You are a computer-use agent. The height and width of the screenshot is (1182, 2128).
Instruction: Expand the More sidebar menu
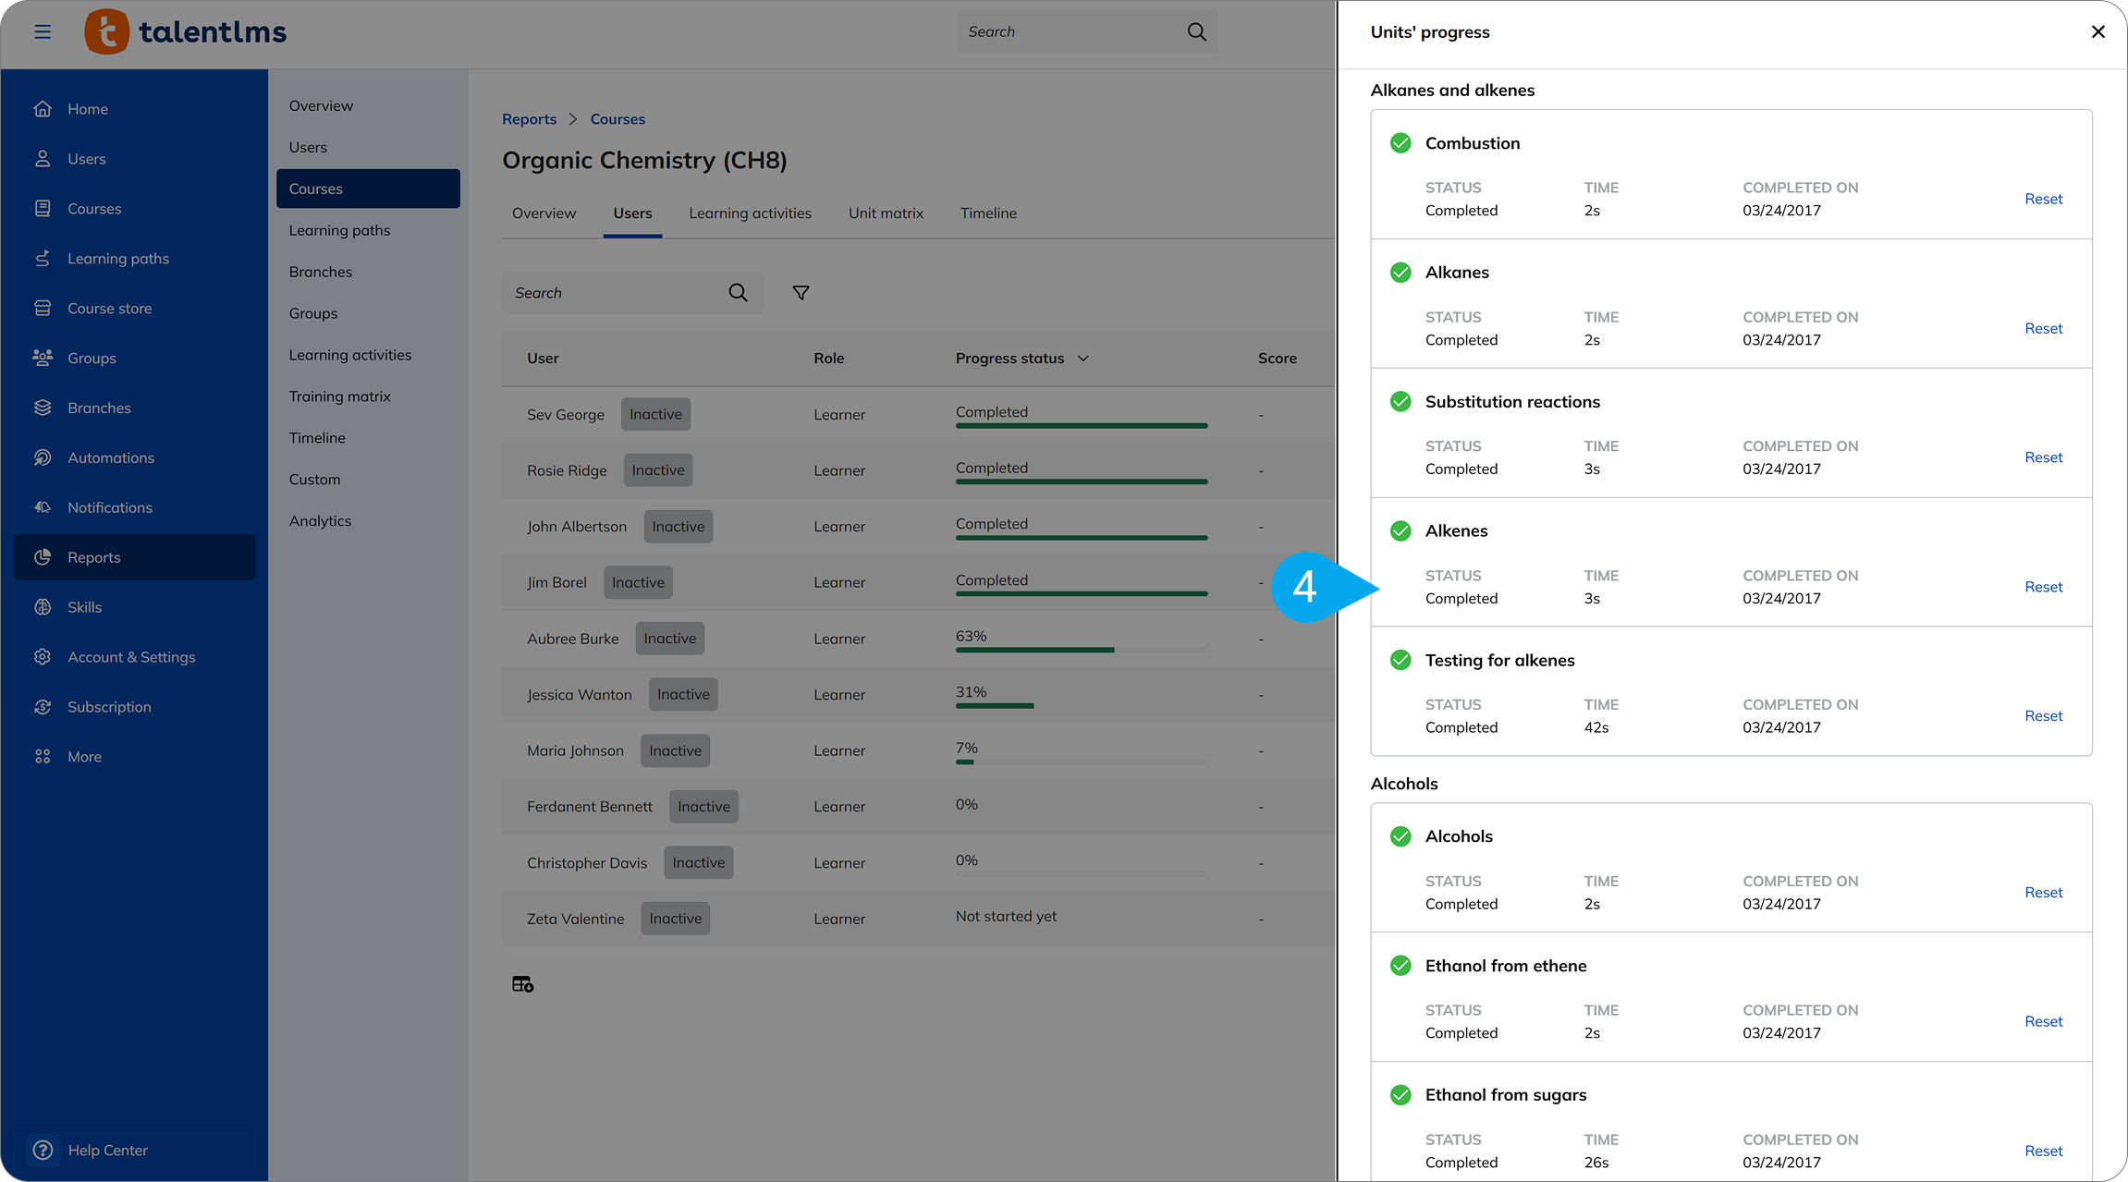[84, 757]
